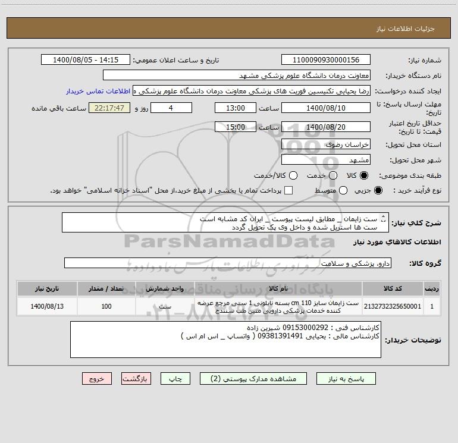The height and width of the screenshot is (443, 458).
Task: Click the item code 213273232565​0001 cell
Action: [x=393, y=306]
